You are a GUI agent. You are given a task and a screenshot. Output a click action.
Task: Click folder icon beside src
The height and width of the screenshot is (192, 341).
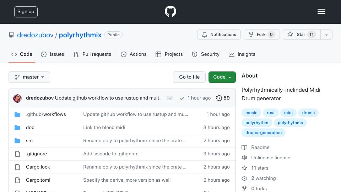click(x=17, y=141)
